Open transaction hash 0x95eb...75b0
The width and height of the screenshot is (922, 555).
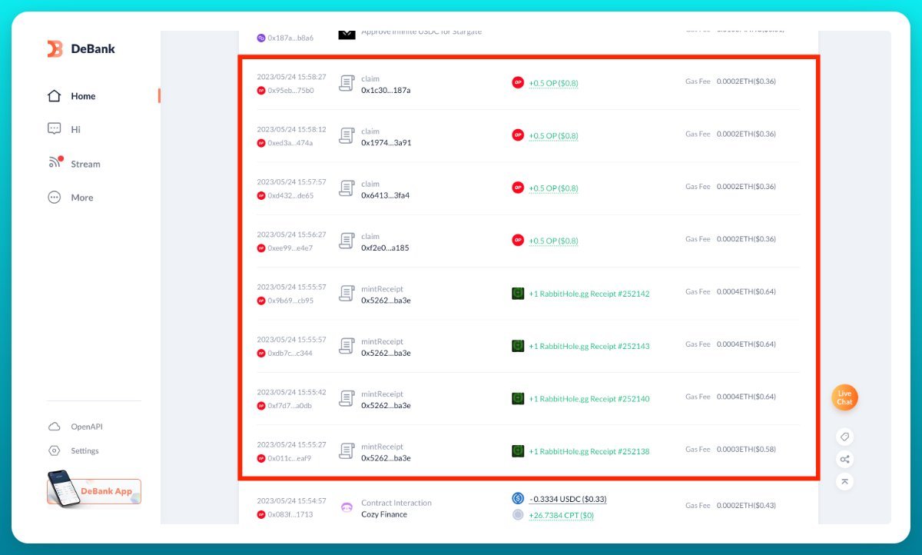click(x=290, y=91)
